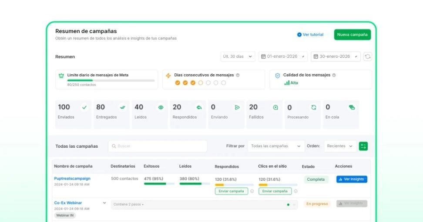The image size is (423, 222).
Task: Click the disabled Ver insights for Co-Ex Webinar
Action: point(352,203)
